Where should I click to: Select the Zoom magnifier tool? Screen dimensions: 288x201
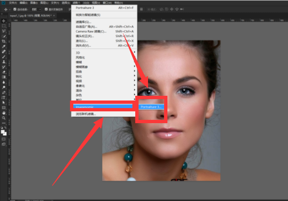[x=4, y=118]
